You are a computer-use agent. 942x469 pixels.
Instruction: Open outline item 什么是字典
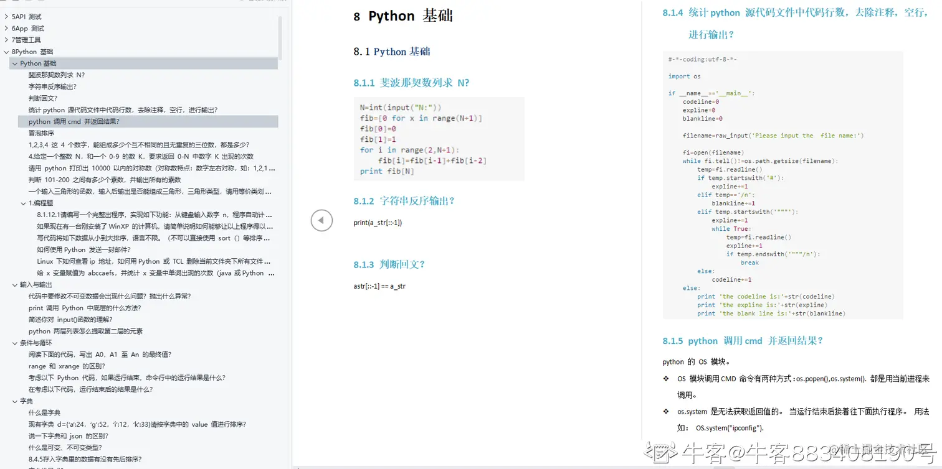(44, 413)
